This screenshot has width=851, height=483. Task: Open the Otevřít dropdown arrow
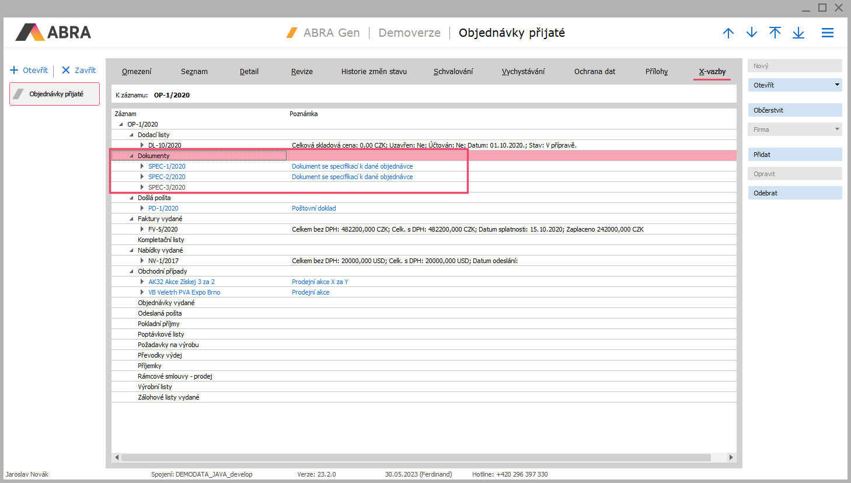(837, 85)
